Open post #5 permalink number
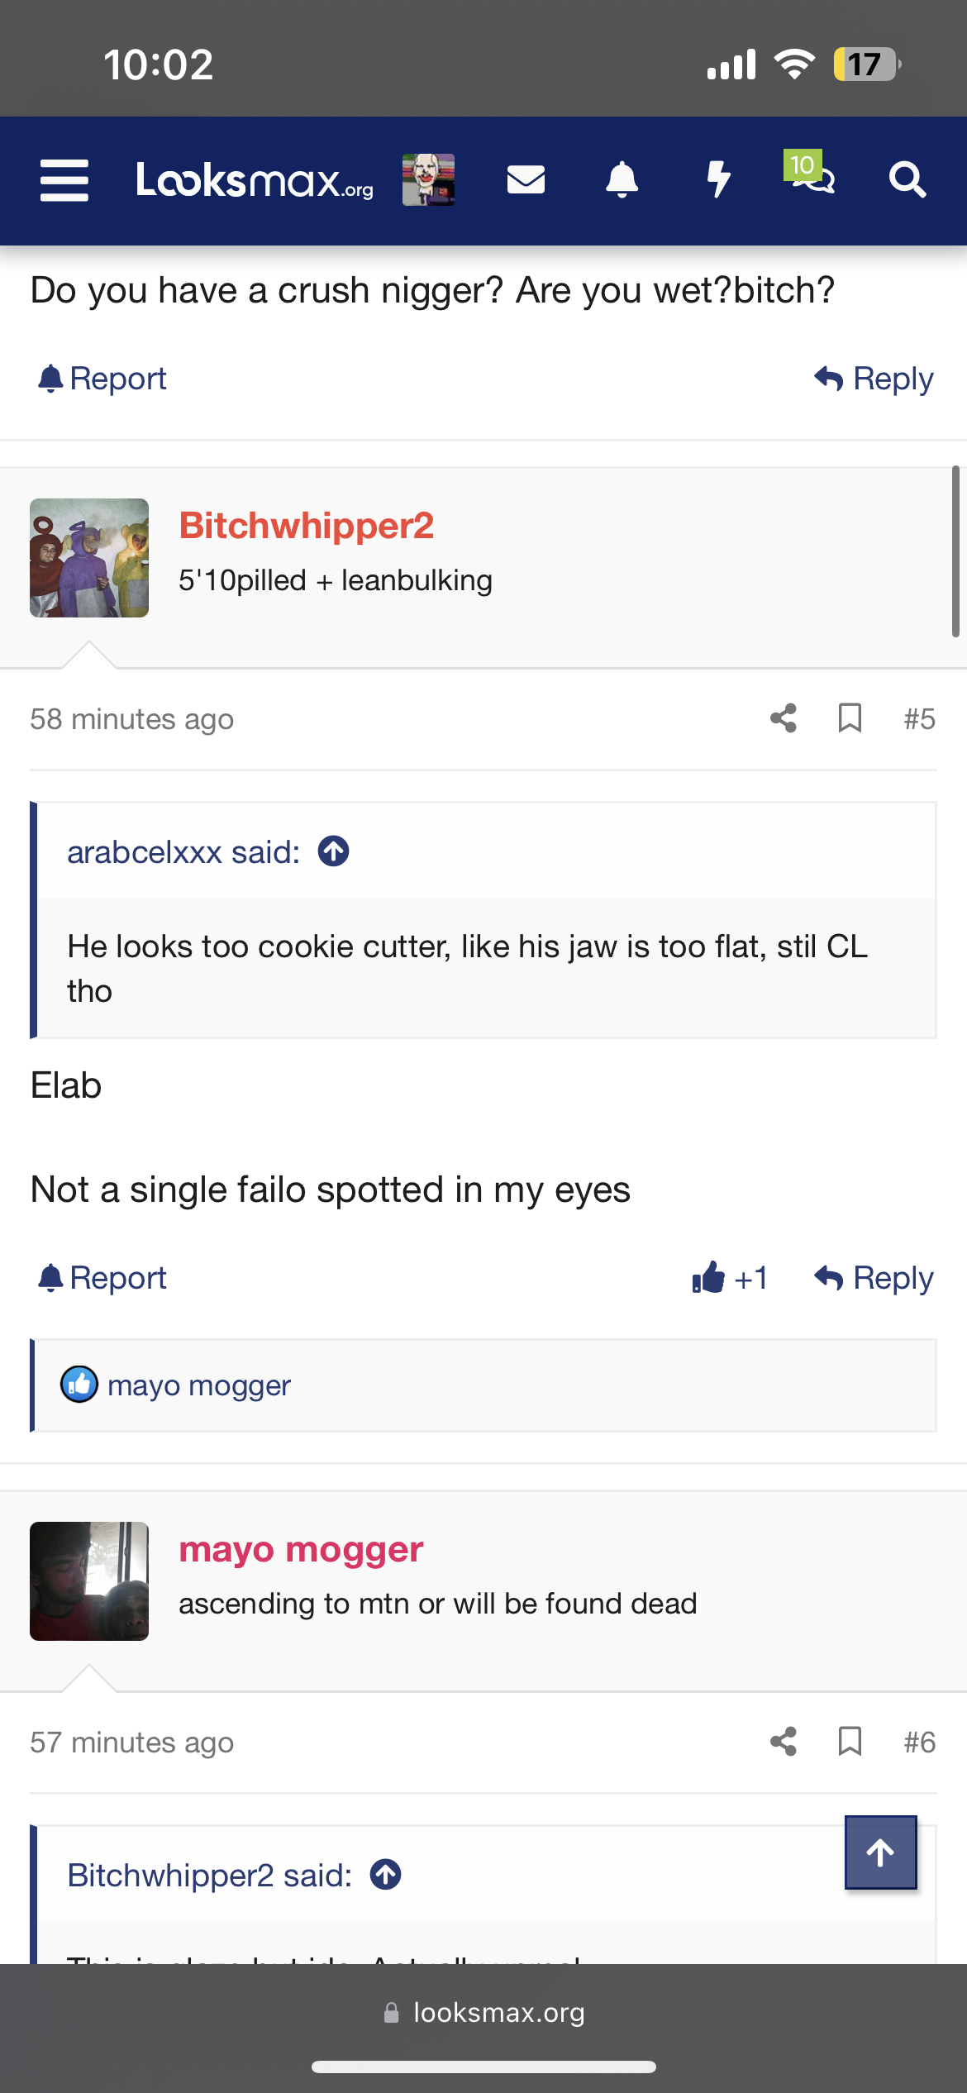Viewport: 967px width, 2093px height. pyautogui.click(x=919, y=719)
